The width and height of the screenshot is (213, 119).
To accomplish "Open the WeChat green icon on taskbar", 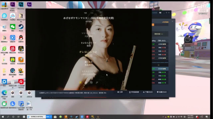I will coord(60,117).
